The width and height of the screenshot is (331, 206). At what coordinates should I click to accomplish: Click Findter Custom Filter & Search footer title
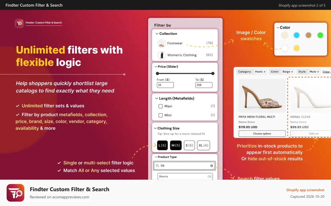tap(70, 189)
